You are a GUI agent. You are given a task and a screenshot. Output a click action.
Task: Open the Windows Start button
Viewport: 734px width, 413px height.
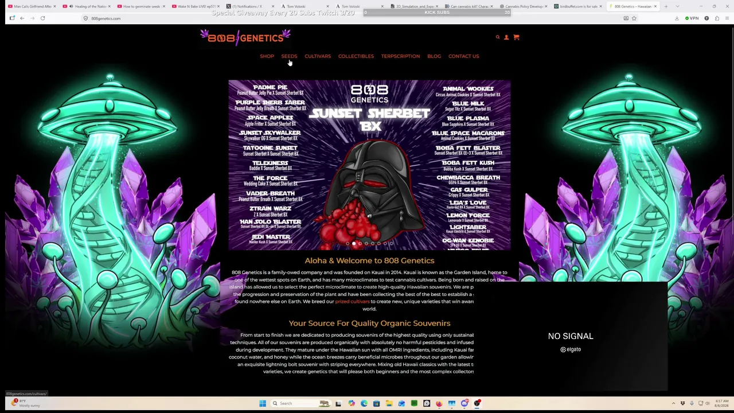[263, 403]
